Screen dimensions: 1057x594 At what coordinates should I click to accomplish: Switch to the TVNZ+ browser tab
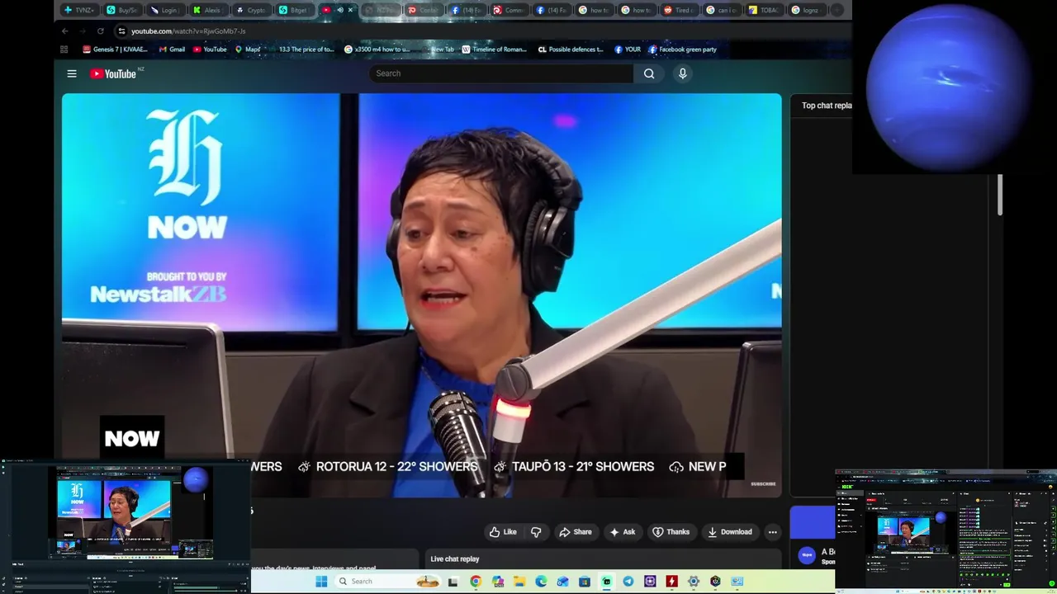point(79,10)
